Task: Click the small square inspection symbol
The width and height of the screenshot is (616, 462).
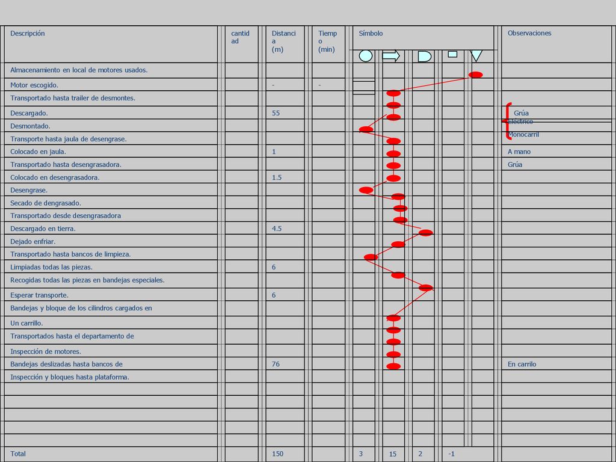Action: [452, 54]
